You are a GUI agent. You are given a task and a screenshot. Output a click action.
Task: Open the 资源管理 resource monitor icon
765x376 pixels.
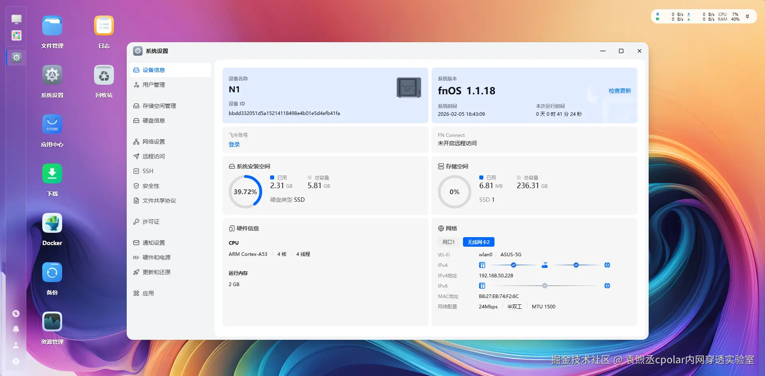coord(52,322)
